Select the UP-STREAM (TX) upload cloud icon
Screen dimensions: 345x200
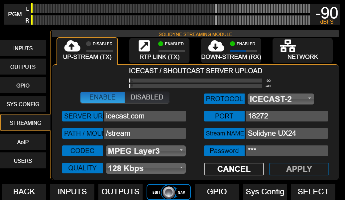click(x=72, y=46)
